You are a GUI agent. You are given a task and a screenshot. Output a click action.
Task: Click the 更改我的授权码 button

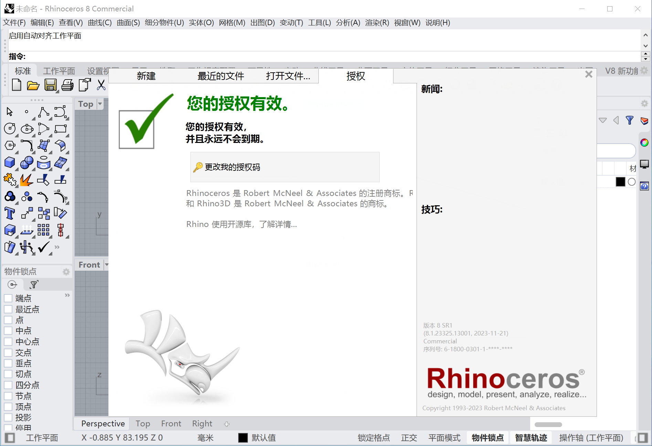(x=285, y=167)
